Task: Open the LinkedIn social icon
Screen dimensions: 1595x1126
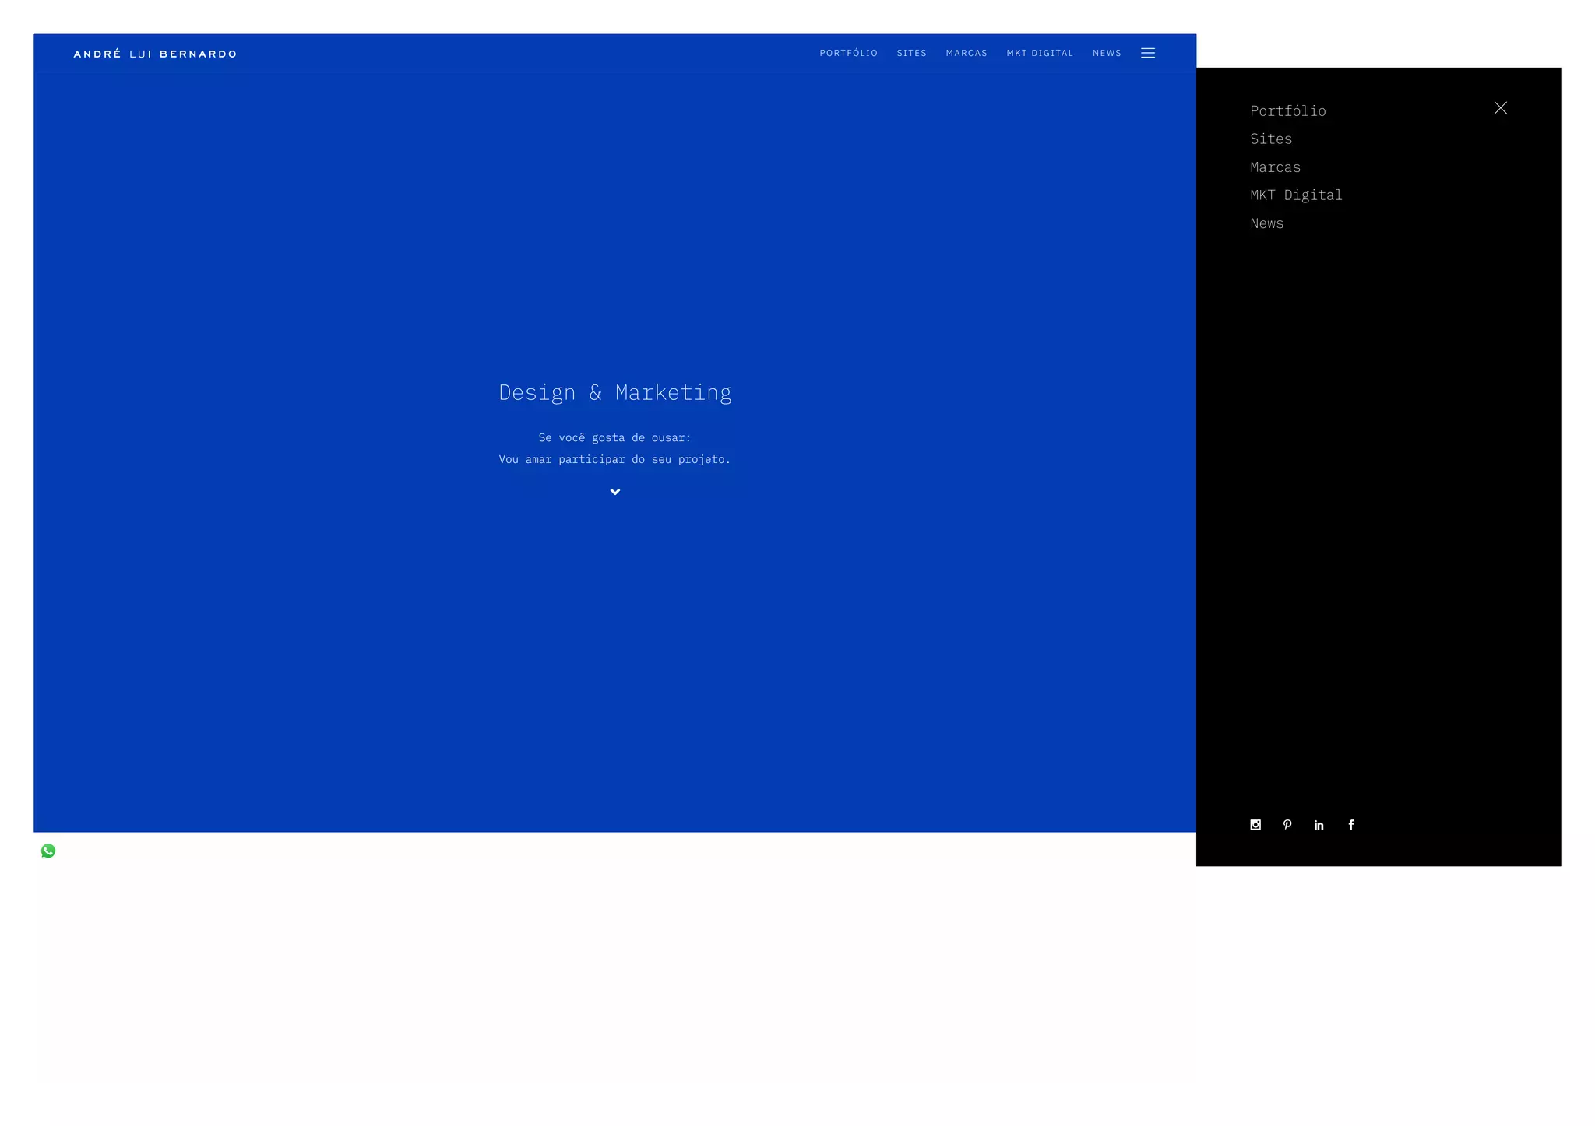Action: pyautogui.click(x=1319, y=825)
